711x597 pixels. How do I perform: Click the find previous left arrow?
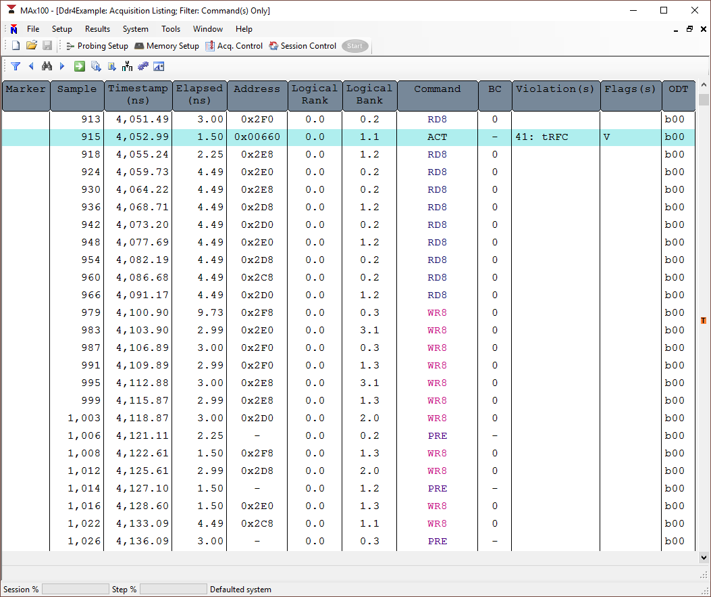[x=31, y=66]
